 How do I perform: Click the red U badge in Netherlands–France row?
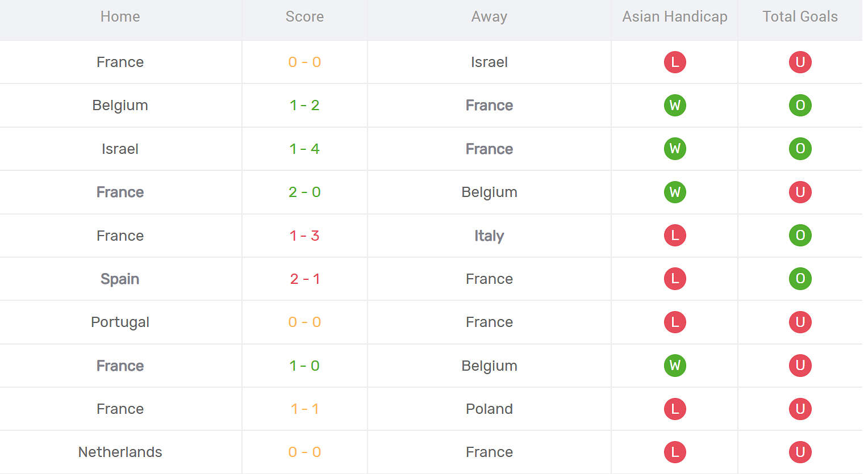800,452
